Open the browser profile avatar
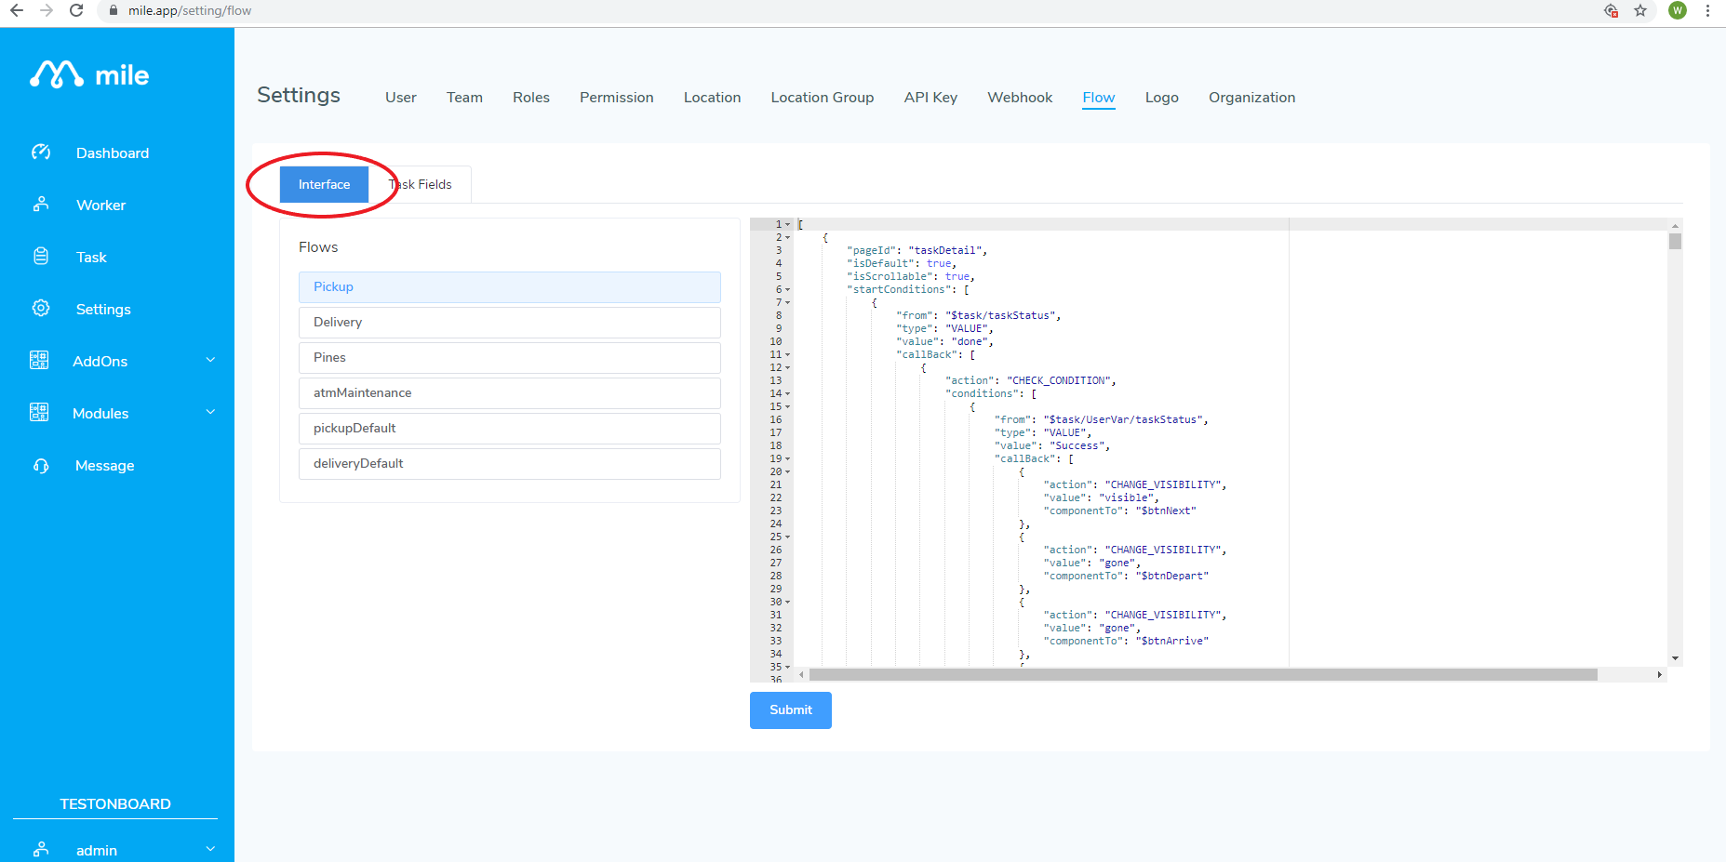 (x=1678, y=10)
